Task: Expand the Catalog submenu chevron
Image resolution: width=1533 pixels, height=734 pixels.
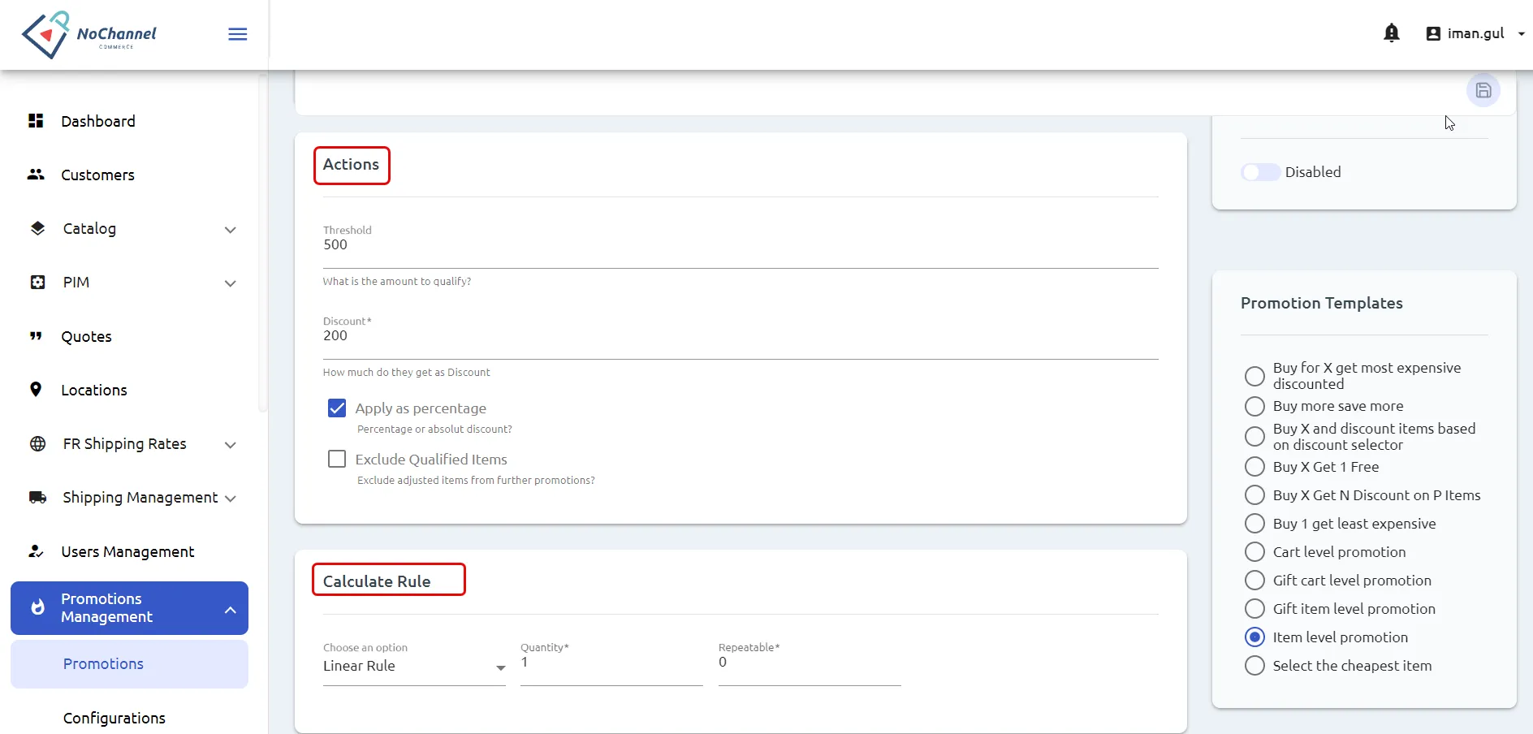Action: click(x=231, y=230)
